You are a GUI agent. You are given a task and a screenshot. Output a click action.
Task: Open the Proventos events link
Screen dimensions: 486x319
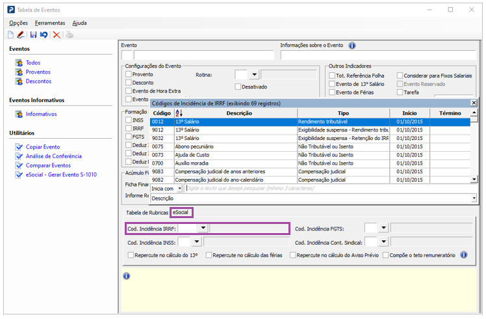point(38,72)
